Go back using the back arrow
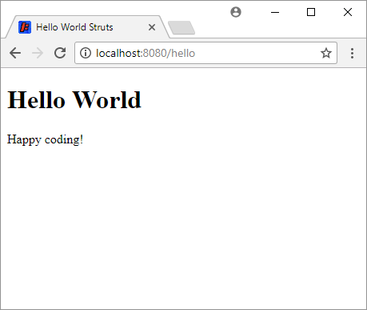Screen dimensions: 367x310 (15, 53)
